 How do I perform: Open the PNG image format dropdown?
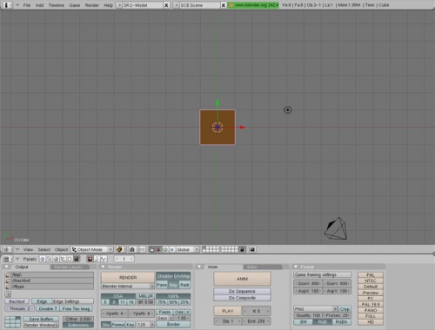pos(316,309)
